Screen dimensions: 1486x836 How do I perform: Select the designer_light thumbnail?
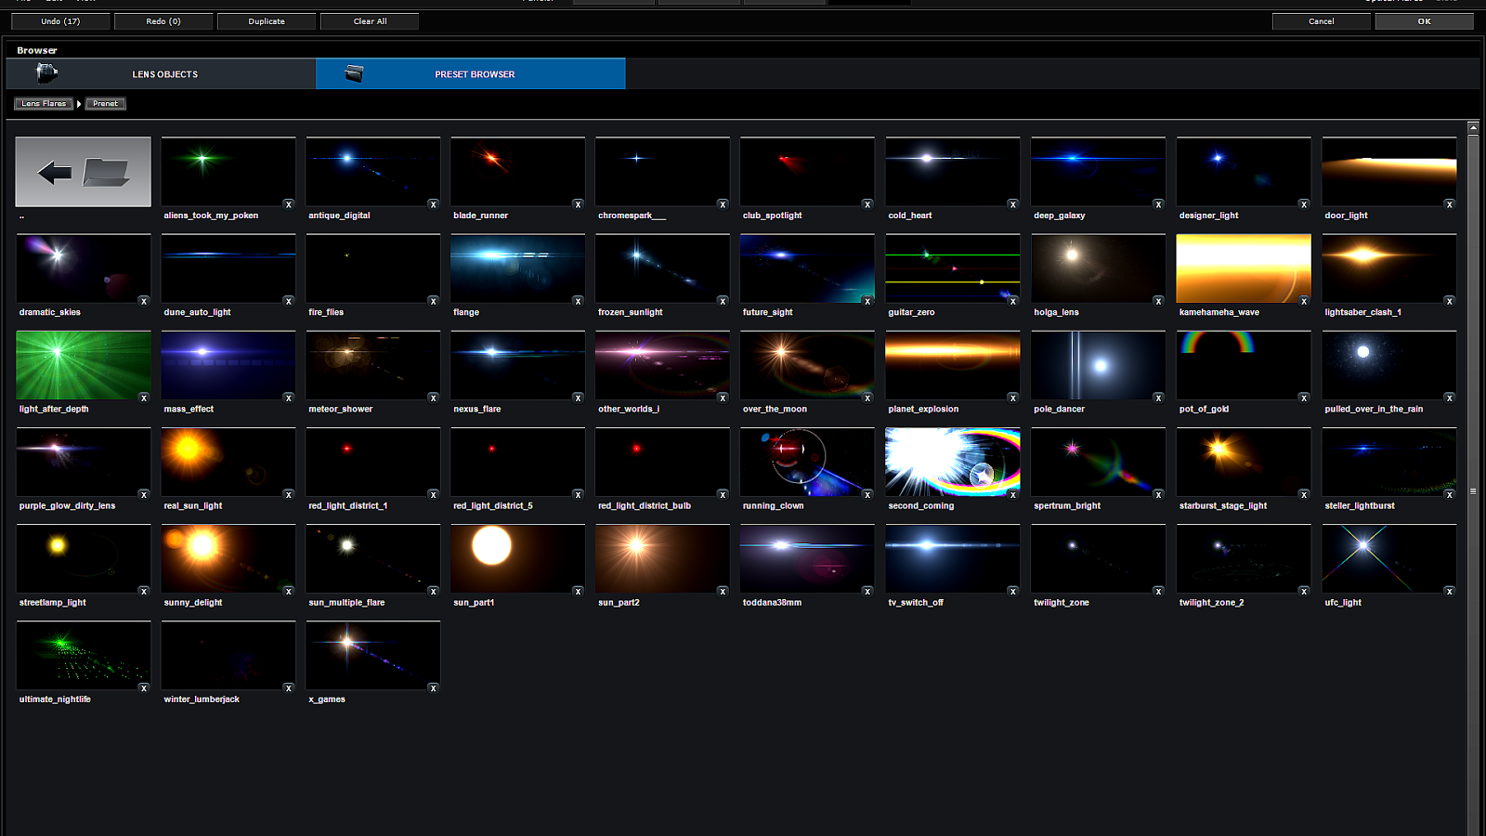(x=1244, y=172)
